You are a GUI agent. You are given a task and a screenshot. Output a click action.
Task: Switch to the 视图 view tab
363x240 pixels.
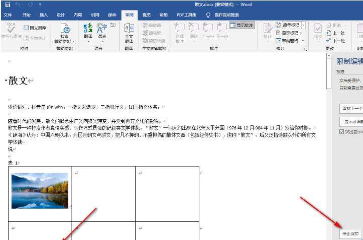coord(146,15)
